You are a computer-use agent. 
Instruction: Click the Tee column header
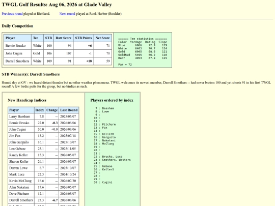click(x=37, y=38)
